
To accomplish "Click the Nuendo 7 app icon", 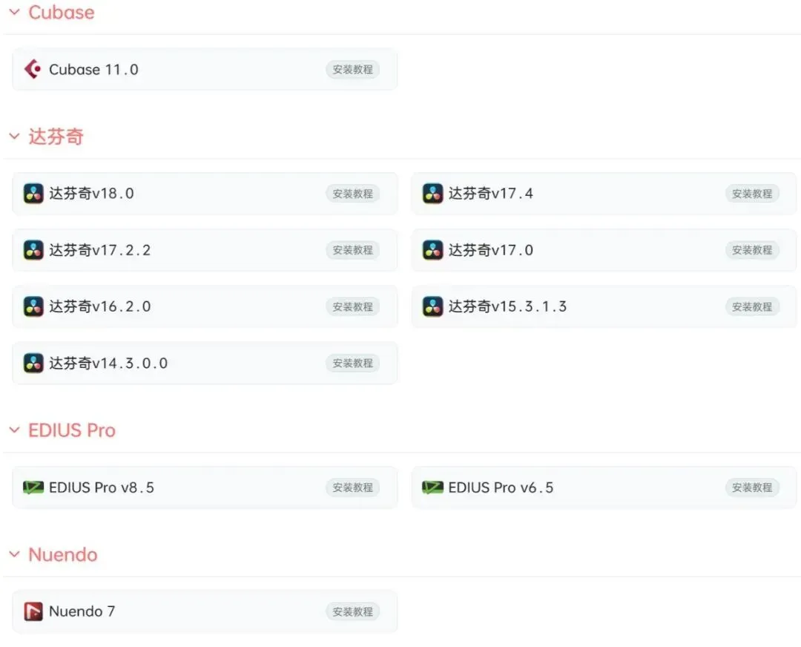I will click(33, 611).
